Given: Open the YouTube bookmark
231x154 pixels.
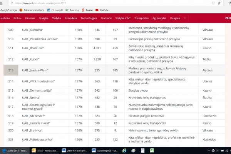Looking at the screenshot, I should click(x=102, y=10).
